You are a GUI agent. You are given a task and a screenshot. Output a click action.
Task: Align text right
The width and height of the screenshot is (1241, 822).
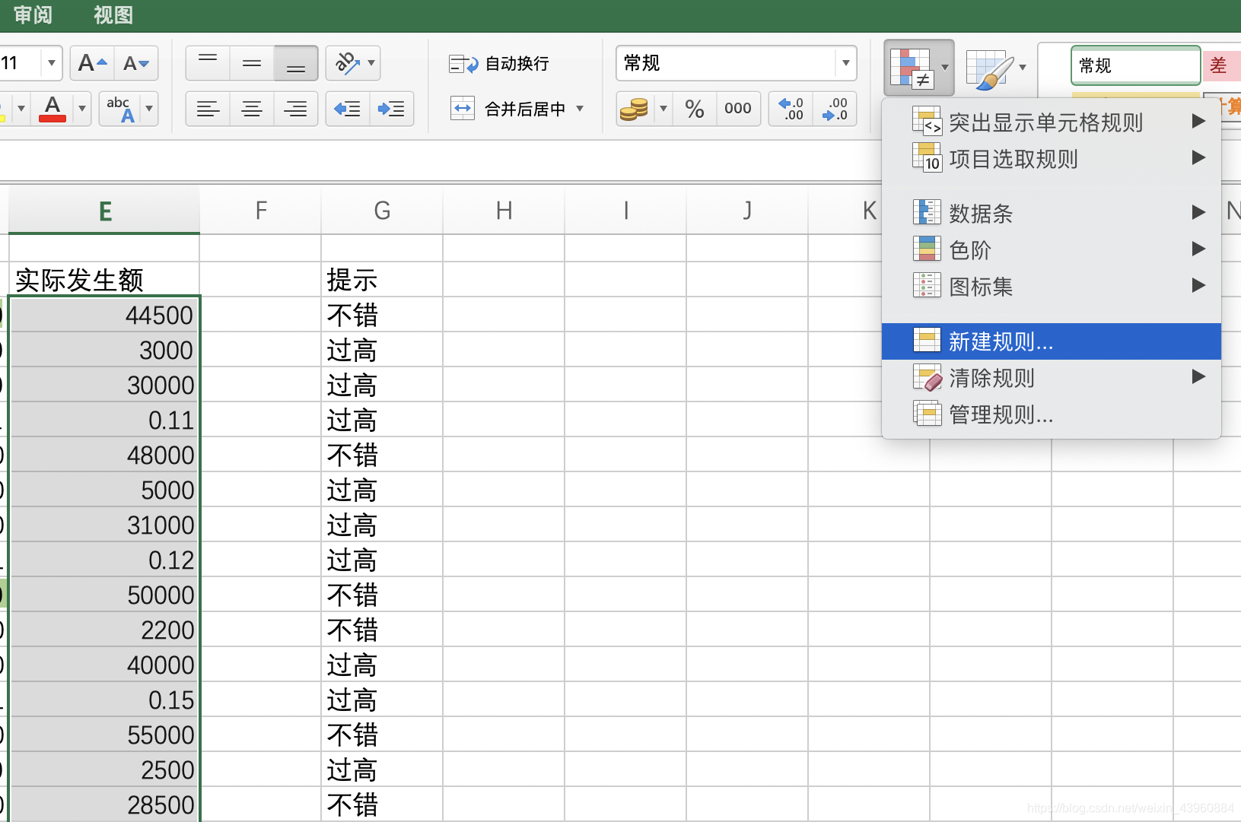(x=296, y=109)
